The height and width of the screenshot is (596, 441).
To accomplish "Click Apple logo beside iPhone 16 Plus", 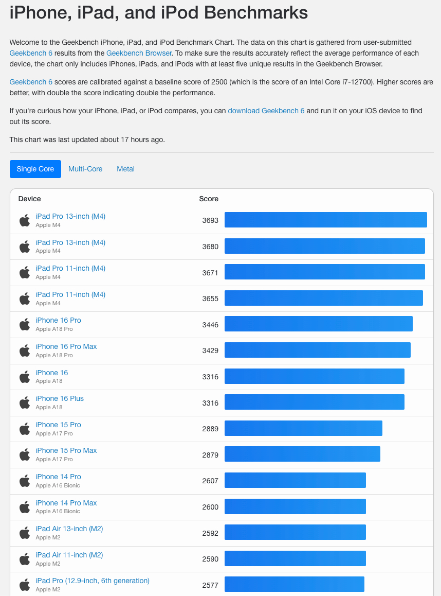I will (x=25, y=403).
